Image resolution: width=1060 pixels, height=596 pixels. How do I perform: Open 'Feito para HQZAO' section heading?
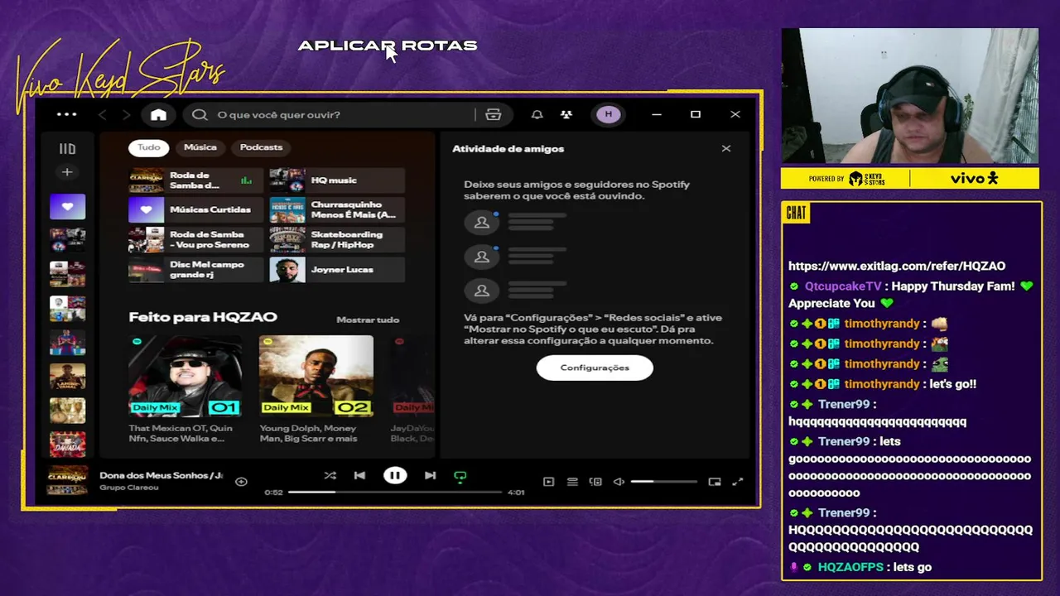click(203, 317)
